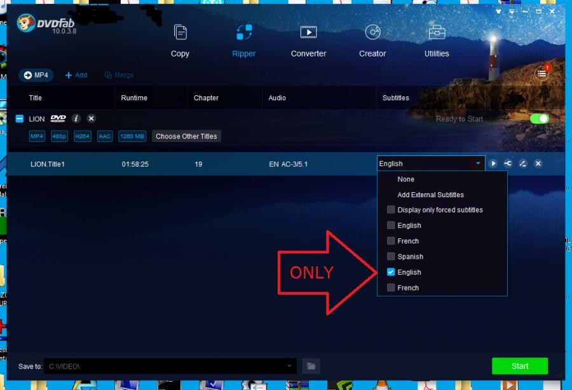Click the Add source button

[x=76, y=75]
